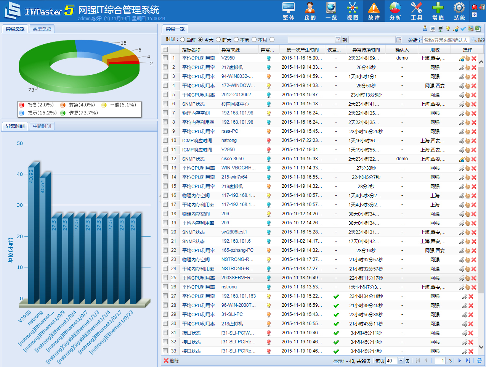Viewport: 486px width, 367px height.
Task: Click the 第一次产生时间 column header
Action: tap(303, 50)
